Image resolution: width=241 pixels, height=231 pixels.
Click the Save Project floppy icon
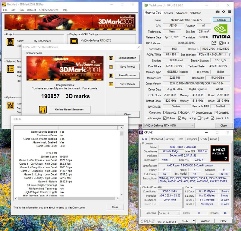click(111, 67)
